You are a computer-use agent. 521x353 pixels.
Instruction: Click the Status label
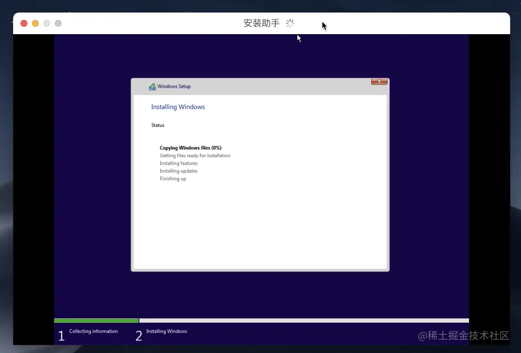click(157, 125)
